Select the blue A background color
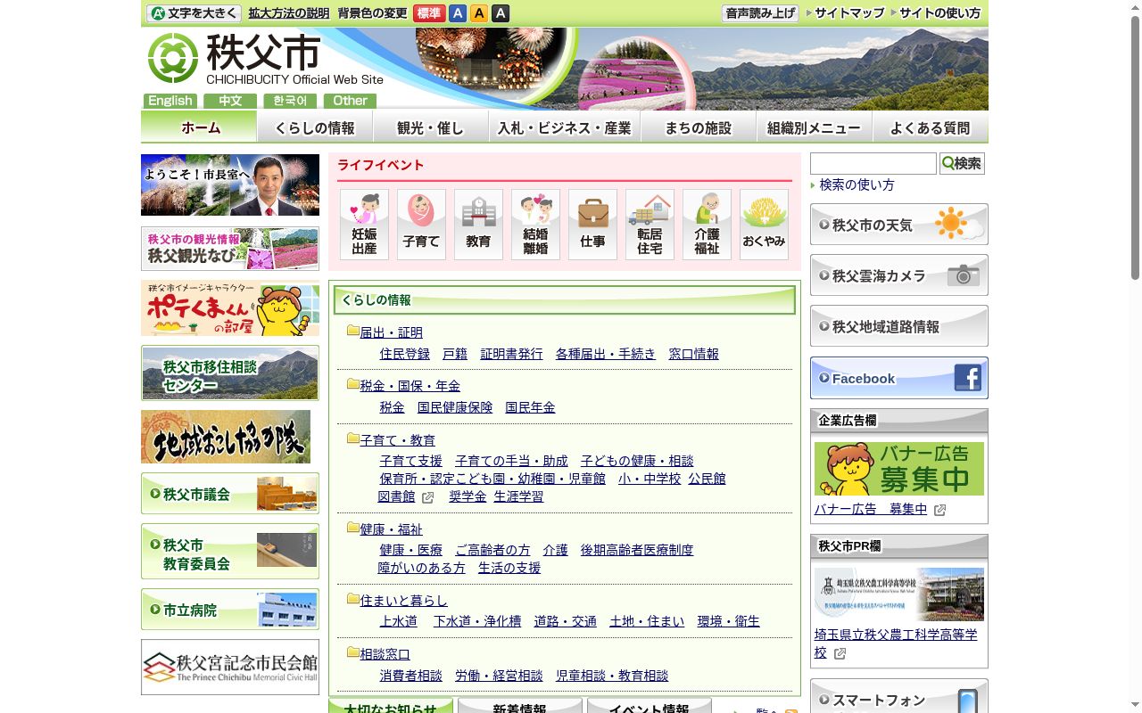This screenshot has width=1142, height=713. [x=458, y=13]
